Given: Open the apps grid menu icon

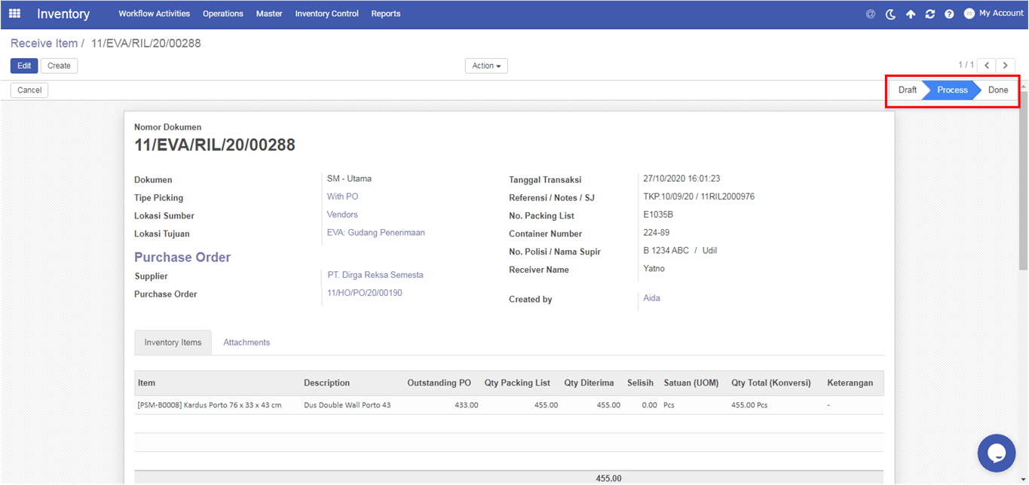Looking at the screenshot, I should (14, 14).
